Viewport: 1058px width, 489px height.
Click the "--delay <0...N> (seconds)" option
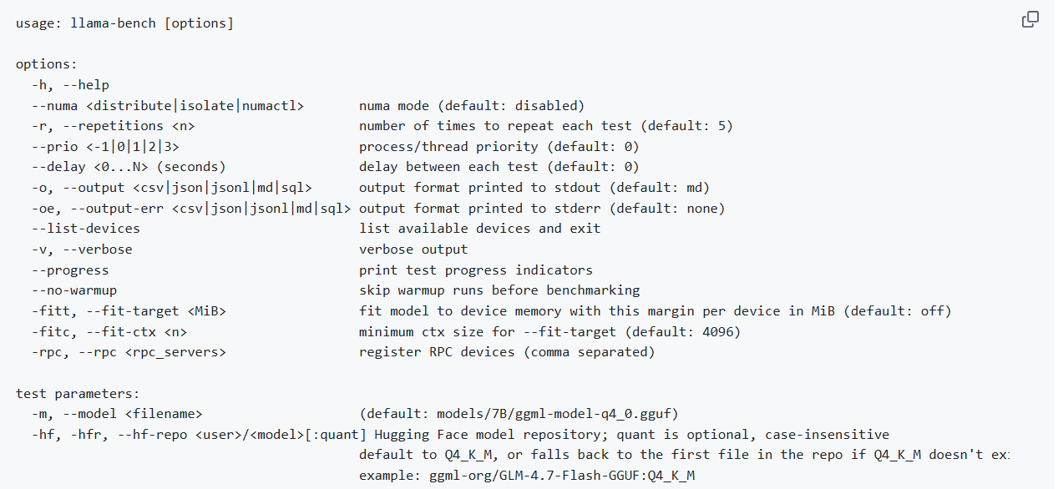pos(129,167)
